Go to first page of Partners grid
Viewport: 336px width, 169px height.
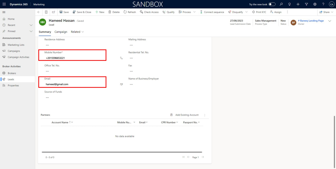(183, 157)
